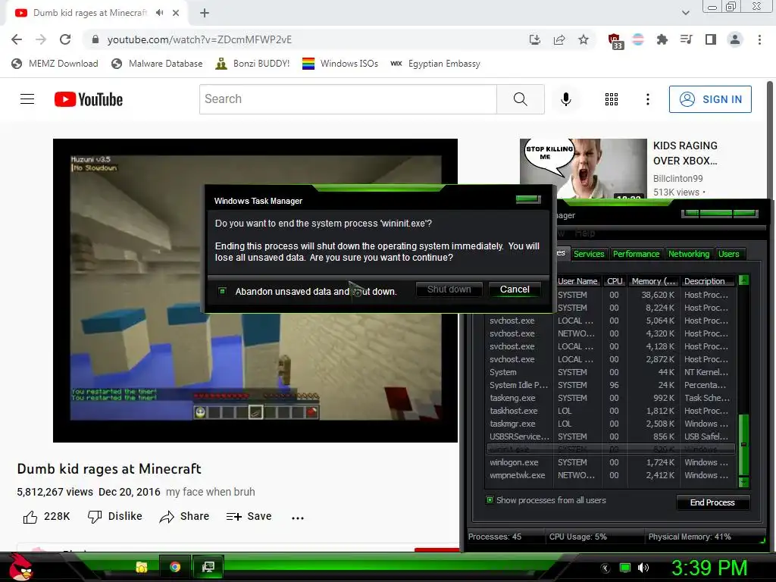Image resolution: width=776 pixels, height=582 pixels.
Task: Open Malware Database bookmark
Action: pos(158,64)
